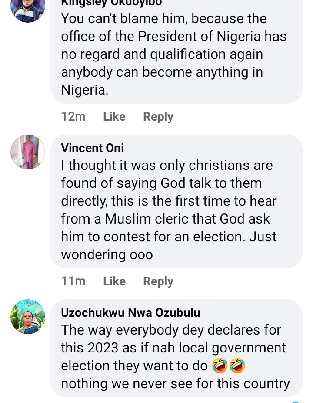Click Kingsley's partially visible name at the top
This screenshot has height=403, width=313.
pos(112,3)
